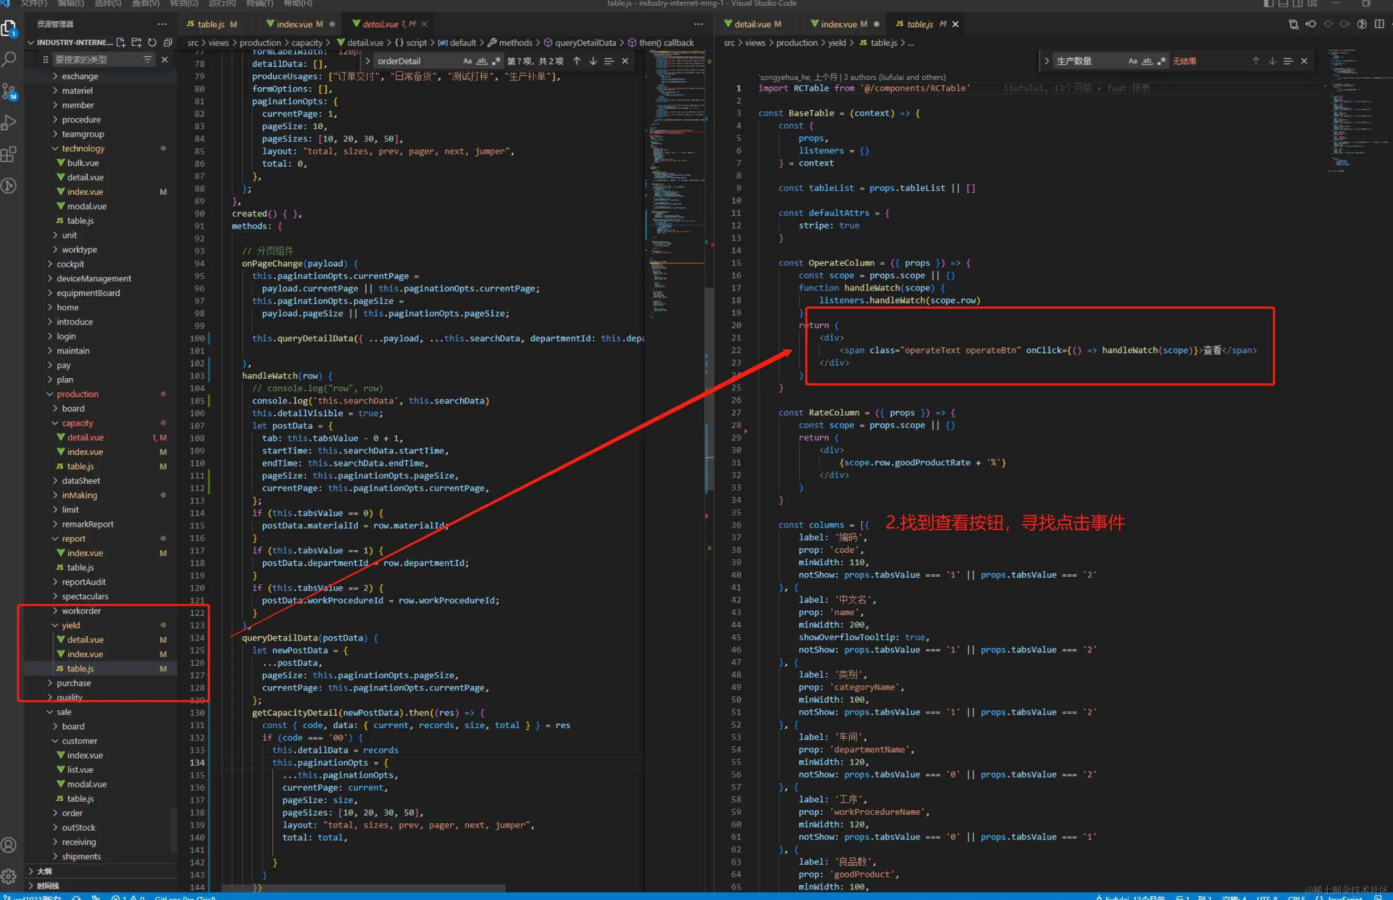Switch to detail.vue tab in right editor

(x=752, y=24)
